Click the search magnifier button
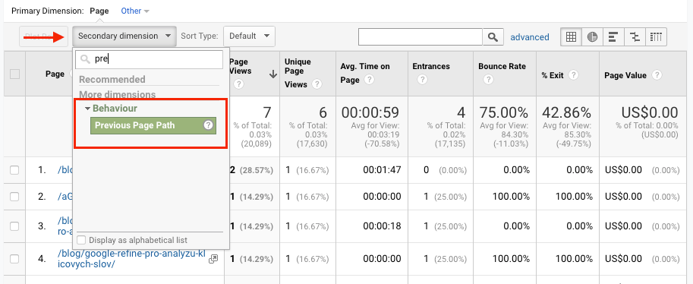Screen dimensions: 693x284 click(493, 37)
